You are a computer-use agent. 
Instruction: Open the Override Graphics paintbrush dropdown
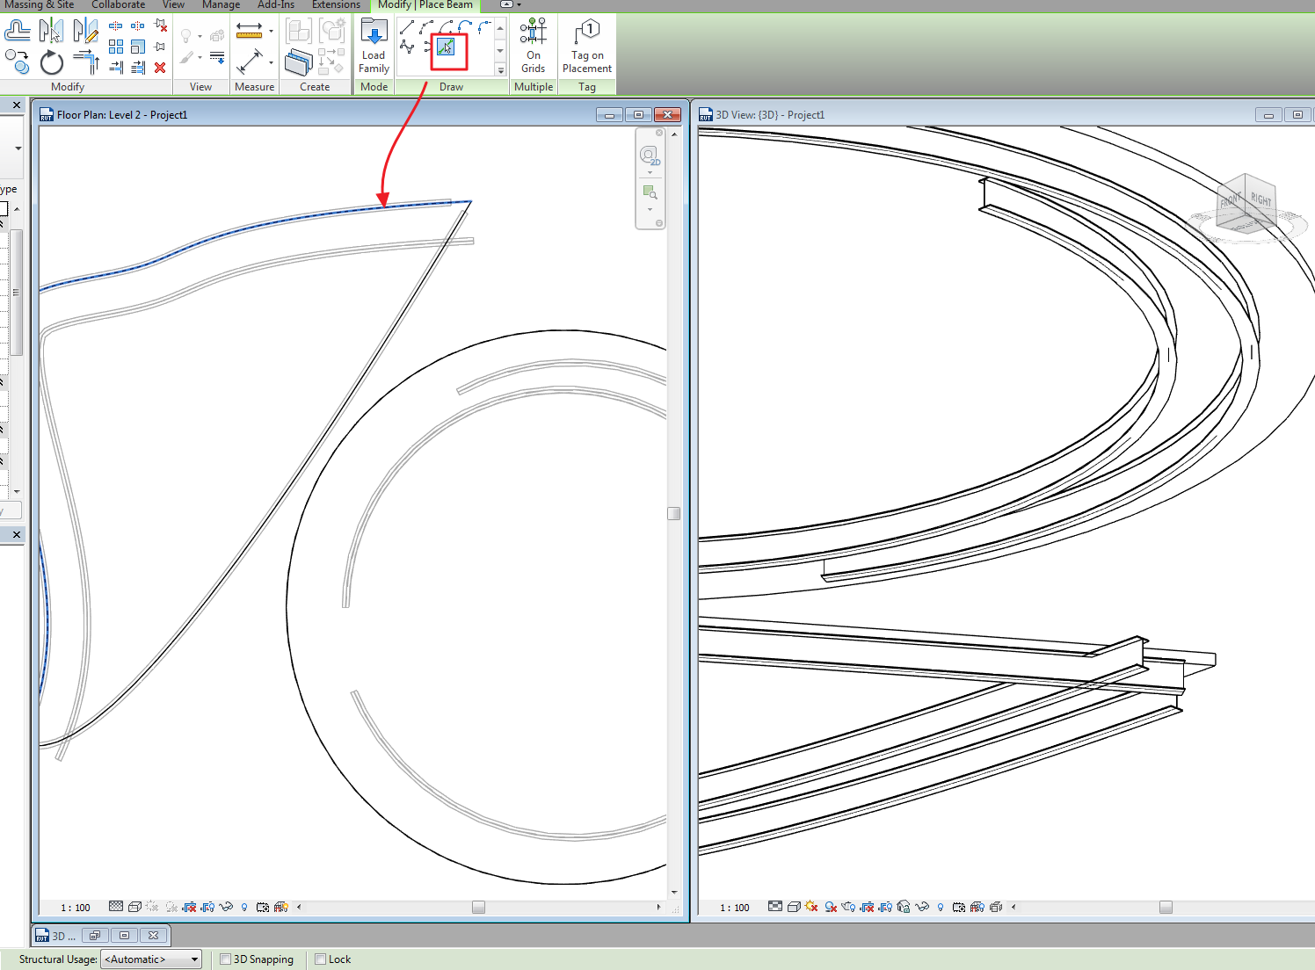pos(200,58)
